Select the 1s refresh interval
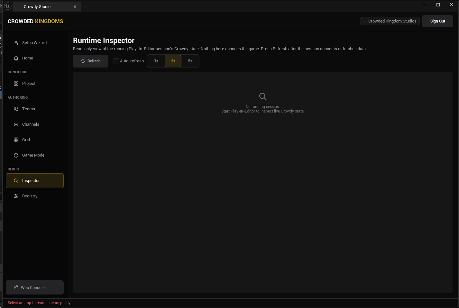This screenshot has height=308, width=459. point(156,61)
